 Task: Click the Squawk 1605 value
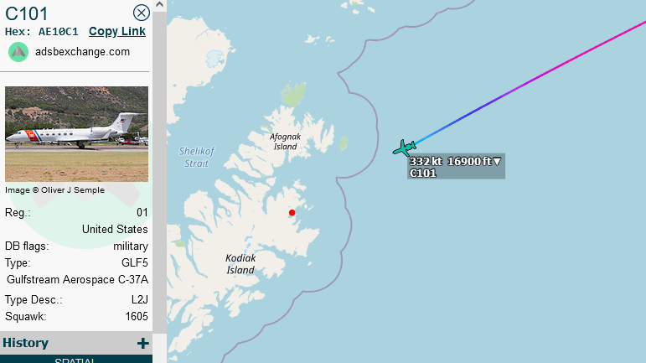click(137, 316)
